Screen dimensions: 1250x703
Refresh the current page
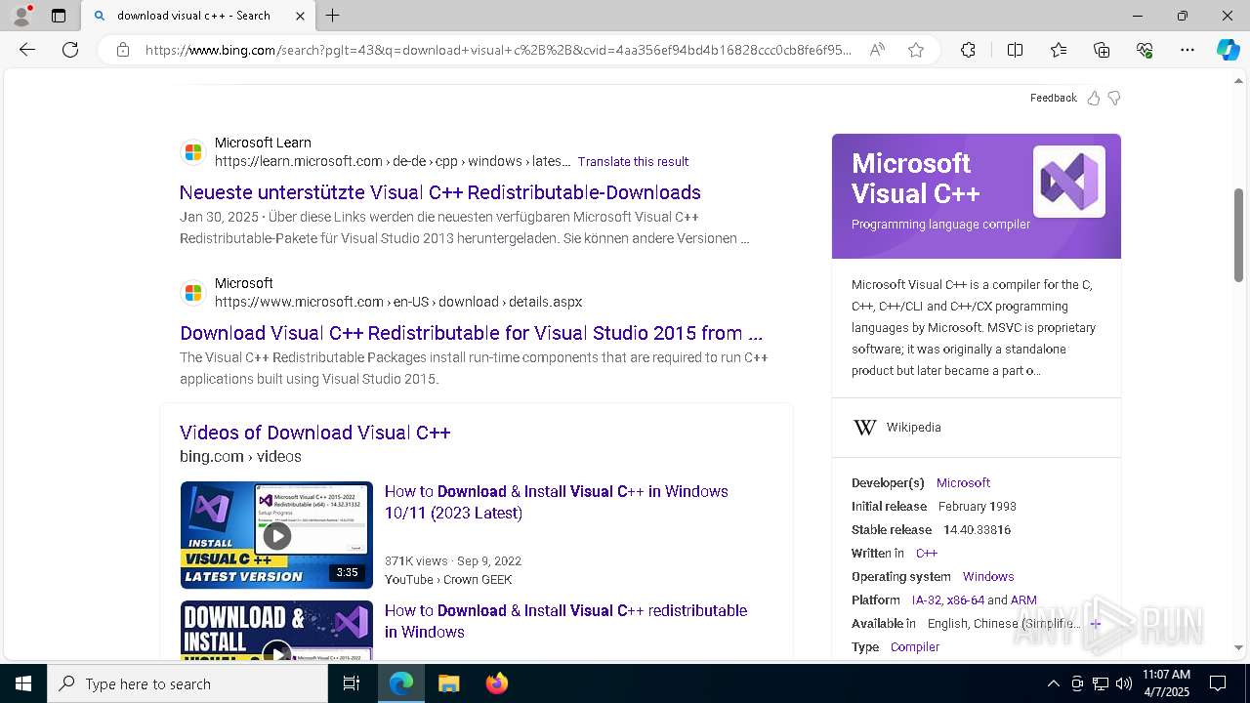tap(70, 50)
